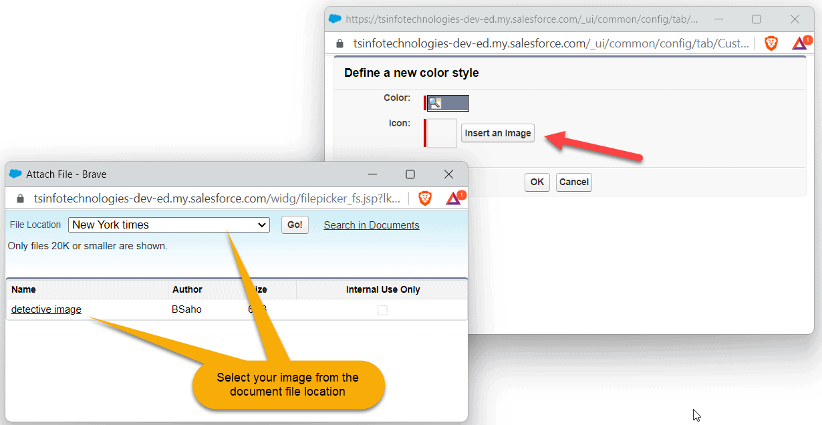Click the Salesforce cloud icon in Attach File titlebar

point(15,174)
